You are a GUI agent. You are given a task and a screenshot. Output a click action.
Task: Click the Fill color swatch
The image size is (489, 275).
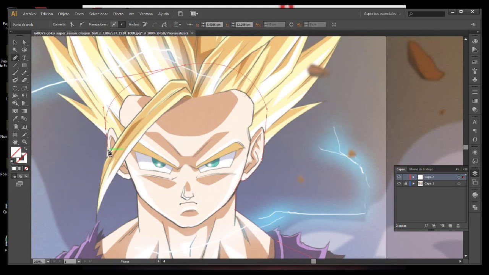click(16, 152)
